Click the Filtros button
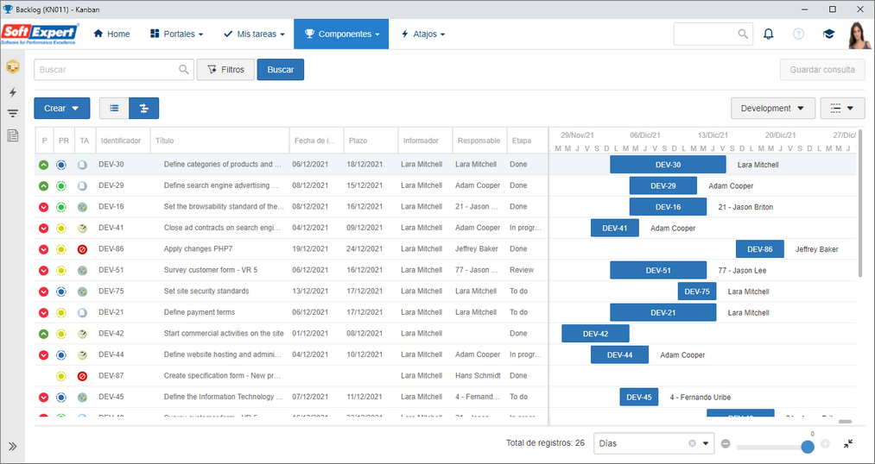This screenshot has height=464, width=875. (225, 70)
